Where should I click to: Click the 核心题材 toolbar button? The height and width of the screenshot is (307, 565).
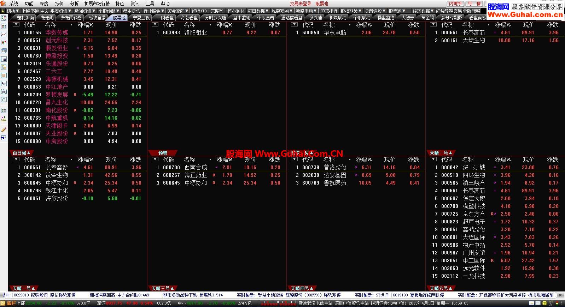[x=236, y=11]
